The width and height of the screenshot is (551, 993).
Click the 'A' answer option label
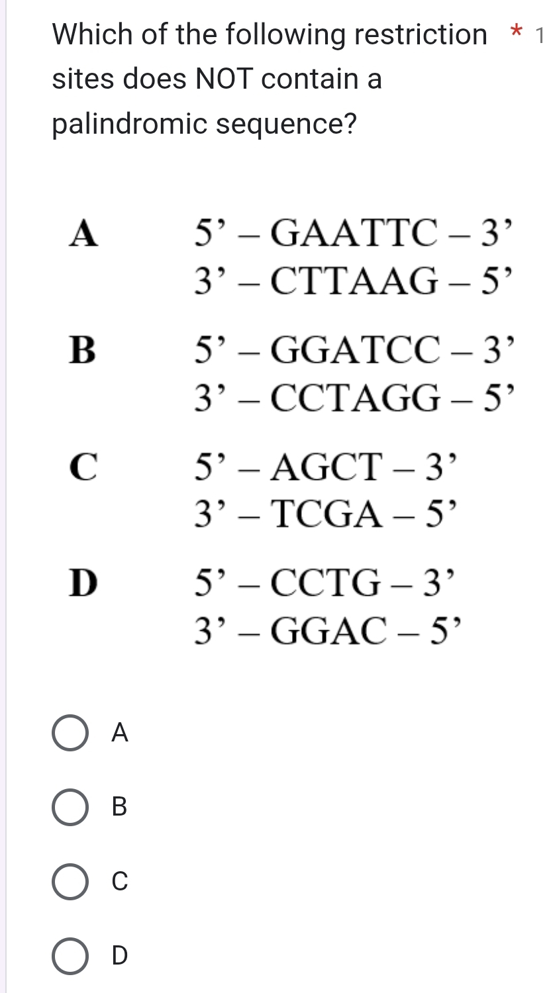tap(119, 733)
